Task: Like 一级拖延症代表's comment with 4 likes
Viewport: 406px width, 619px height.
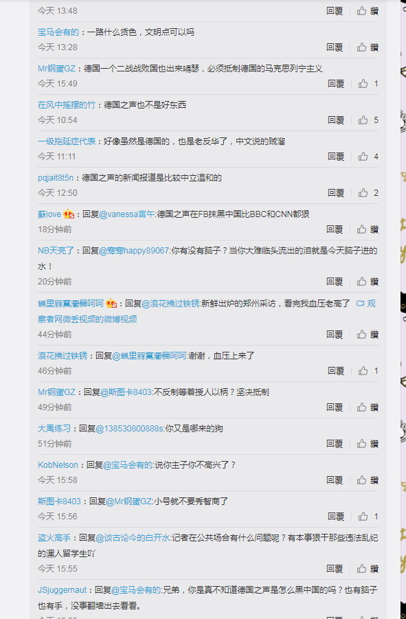Action: point(368,157)
